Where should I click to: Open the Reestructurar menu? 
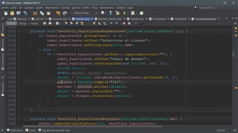[x=52, y=8]
